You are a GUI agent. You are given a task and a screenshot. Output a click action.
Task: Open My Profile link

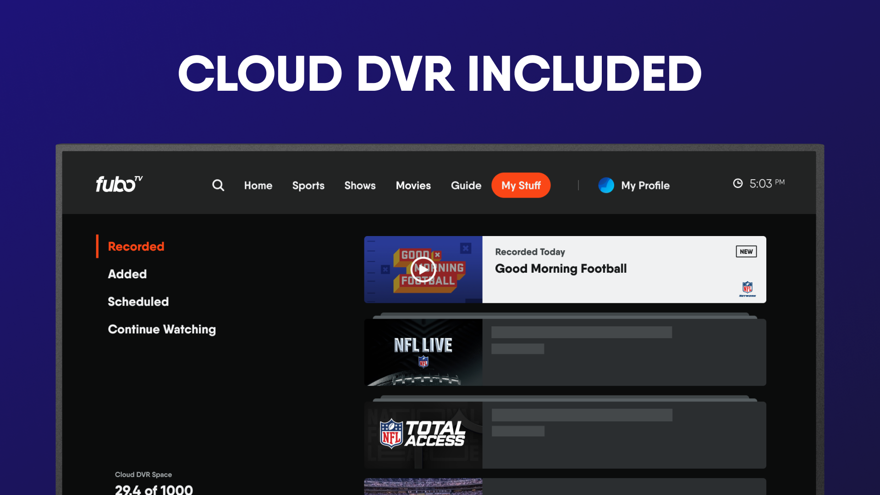[x=645, y=186]
